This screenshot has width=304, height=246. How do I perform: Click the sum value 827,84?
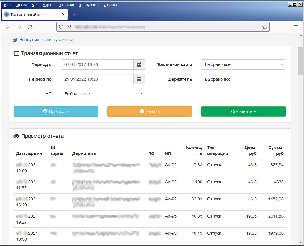[x=277, y=165]
